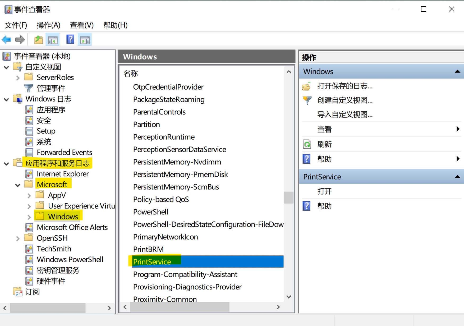
Task: Collapse the Windows 日志 tree node
Action: point(7,99)
